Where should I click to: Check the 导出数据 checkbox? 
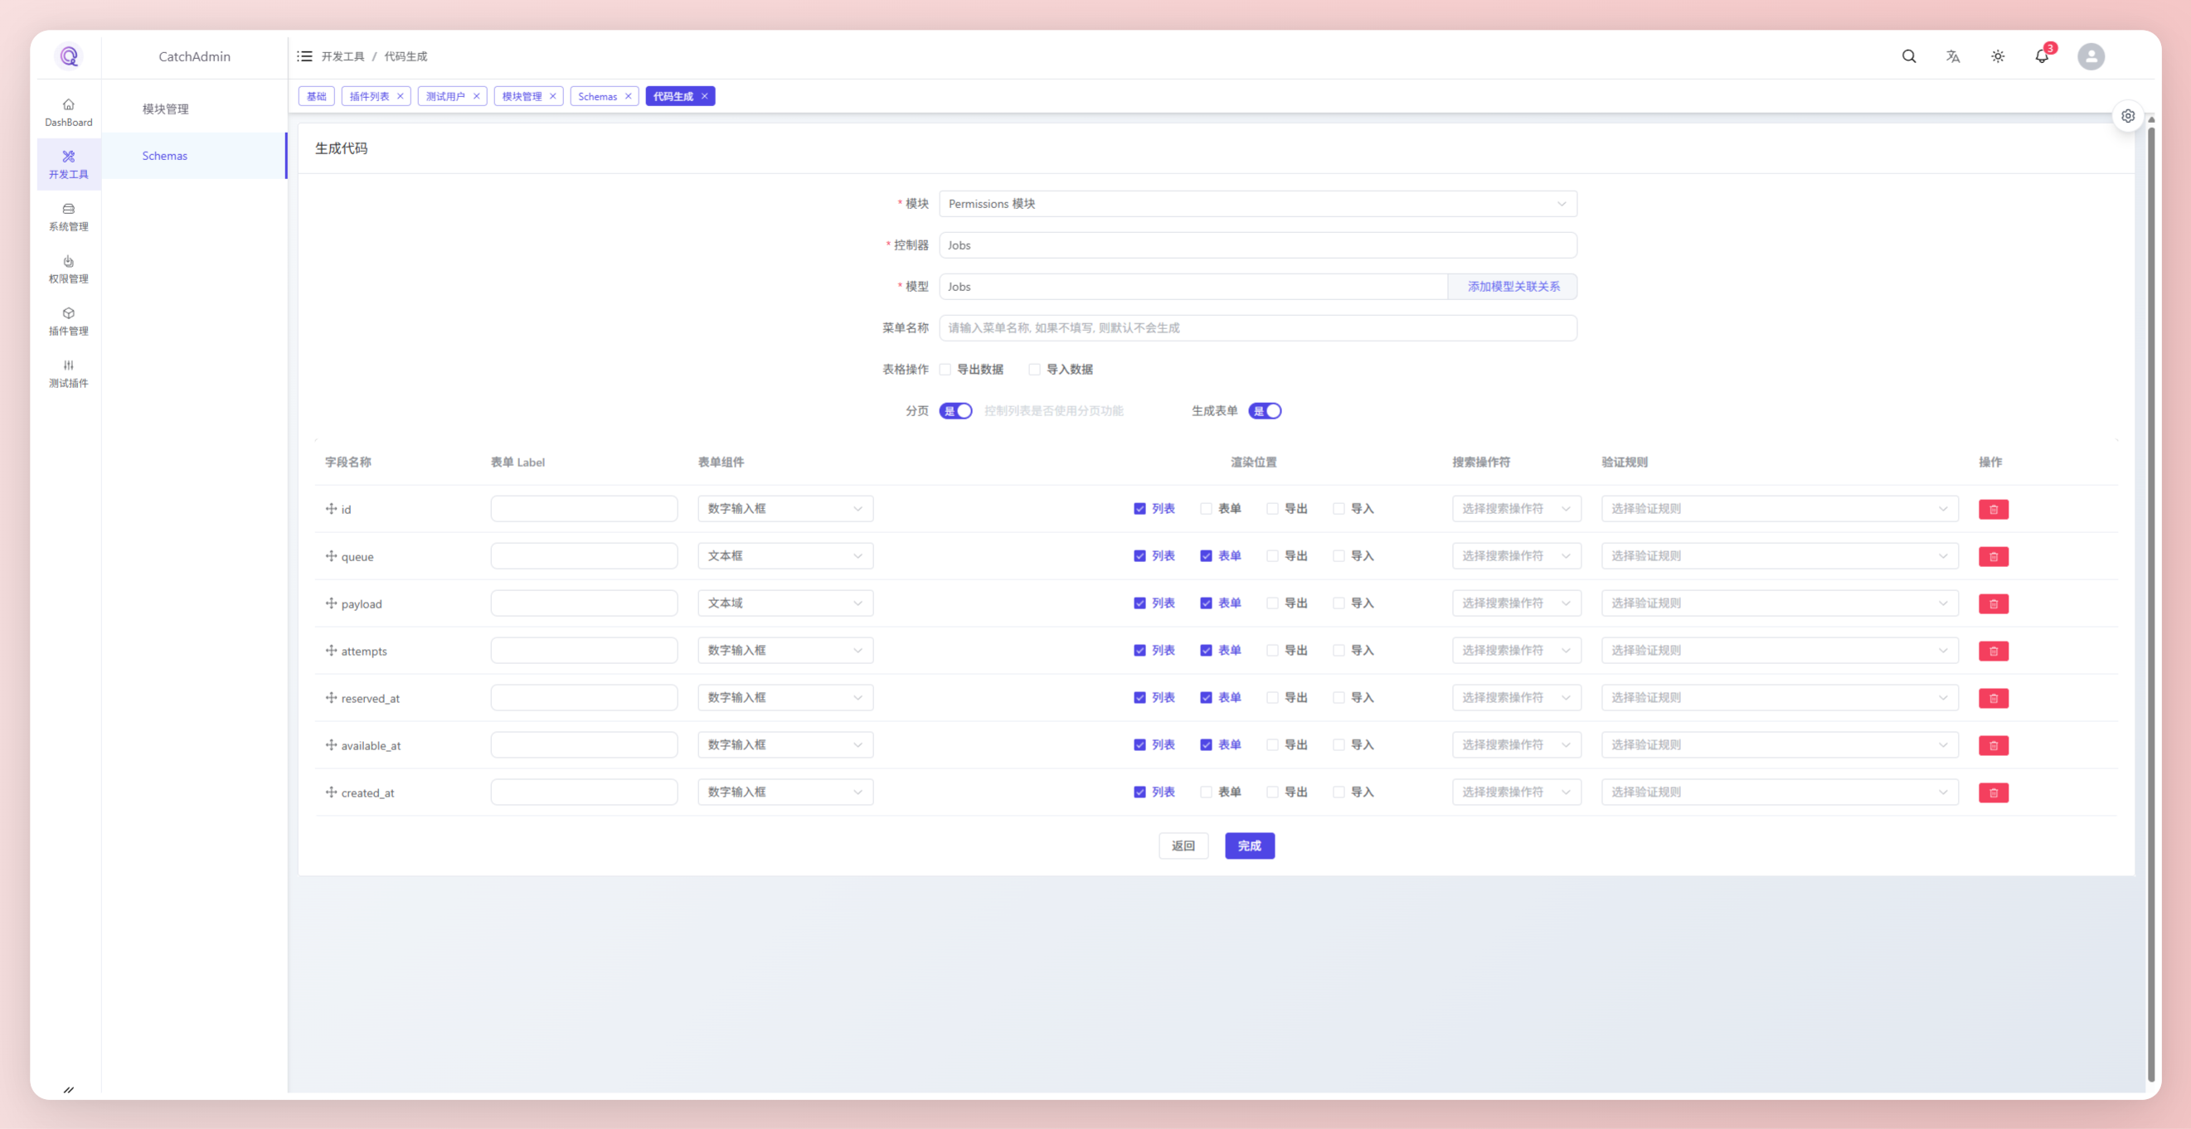point(945,369)
